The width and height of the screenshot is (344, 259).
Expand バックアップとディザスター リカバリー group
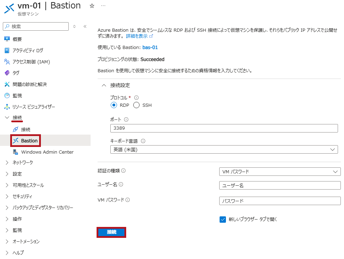(x=7, y=208)
